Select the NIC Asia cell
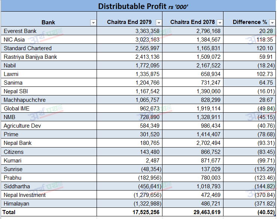Screen dimensions: 277x219 49,40
